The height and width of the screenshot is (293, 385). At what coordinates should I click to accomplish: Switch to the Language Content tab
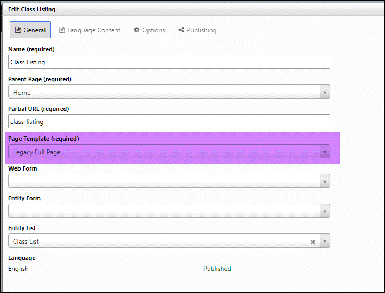pos(93,30)
